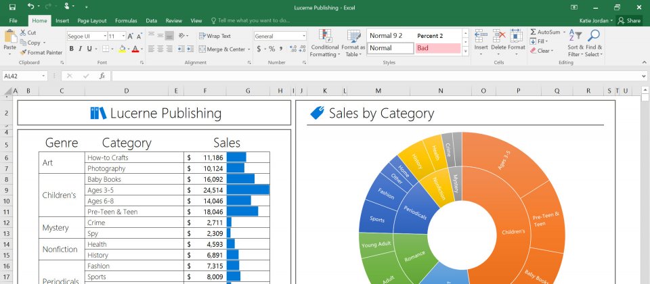Viewport: 650px width, 284px height.
Task: Collapse the ribbon with chevron
Action: (x=644, y=62)
